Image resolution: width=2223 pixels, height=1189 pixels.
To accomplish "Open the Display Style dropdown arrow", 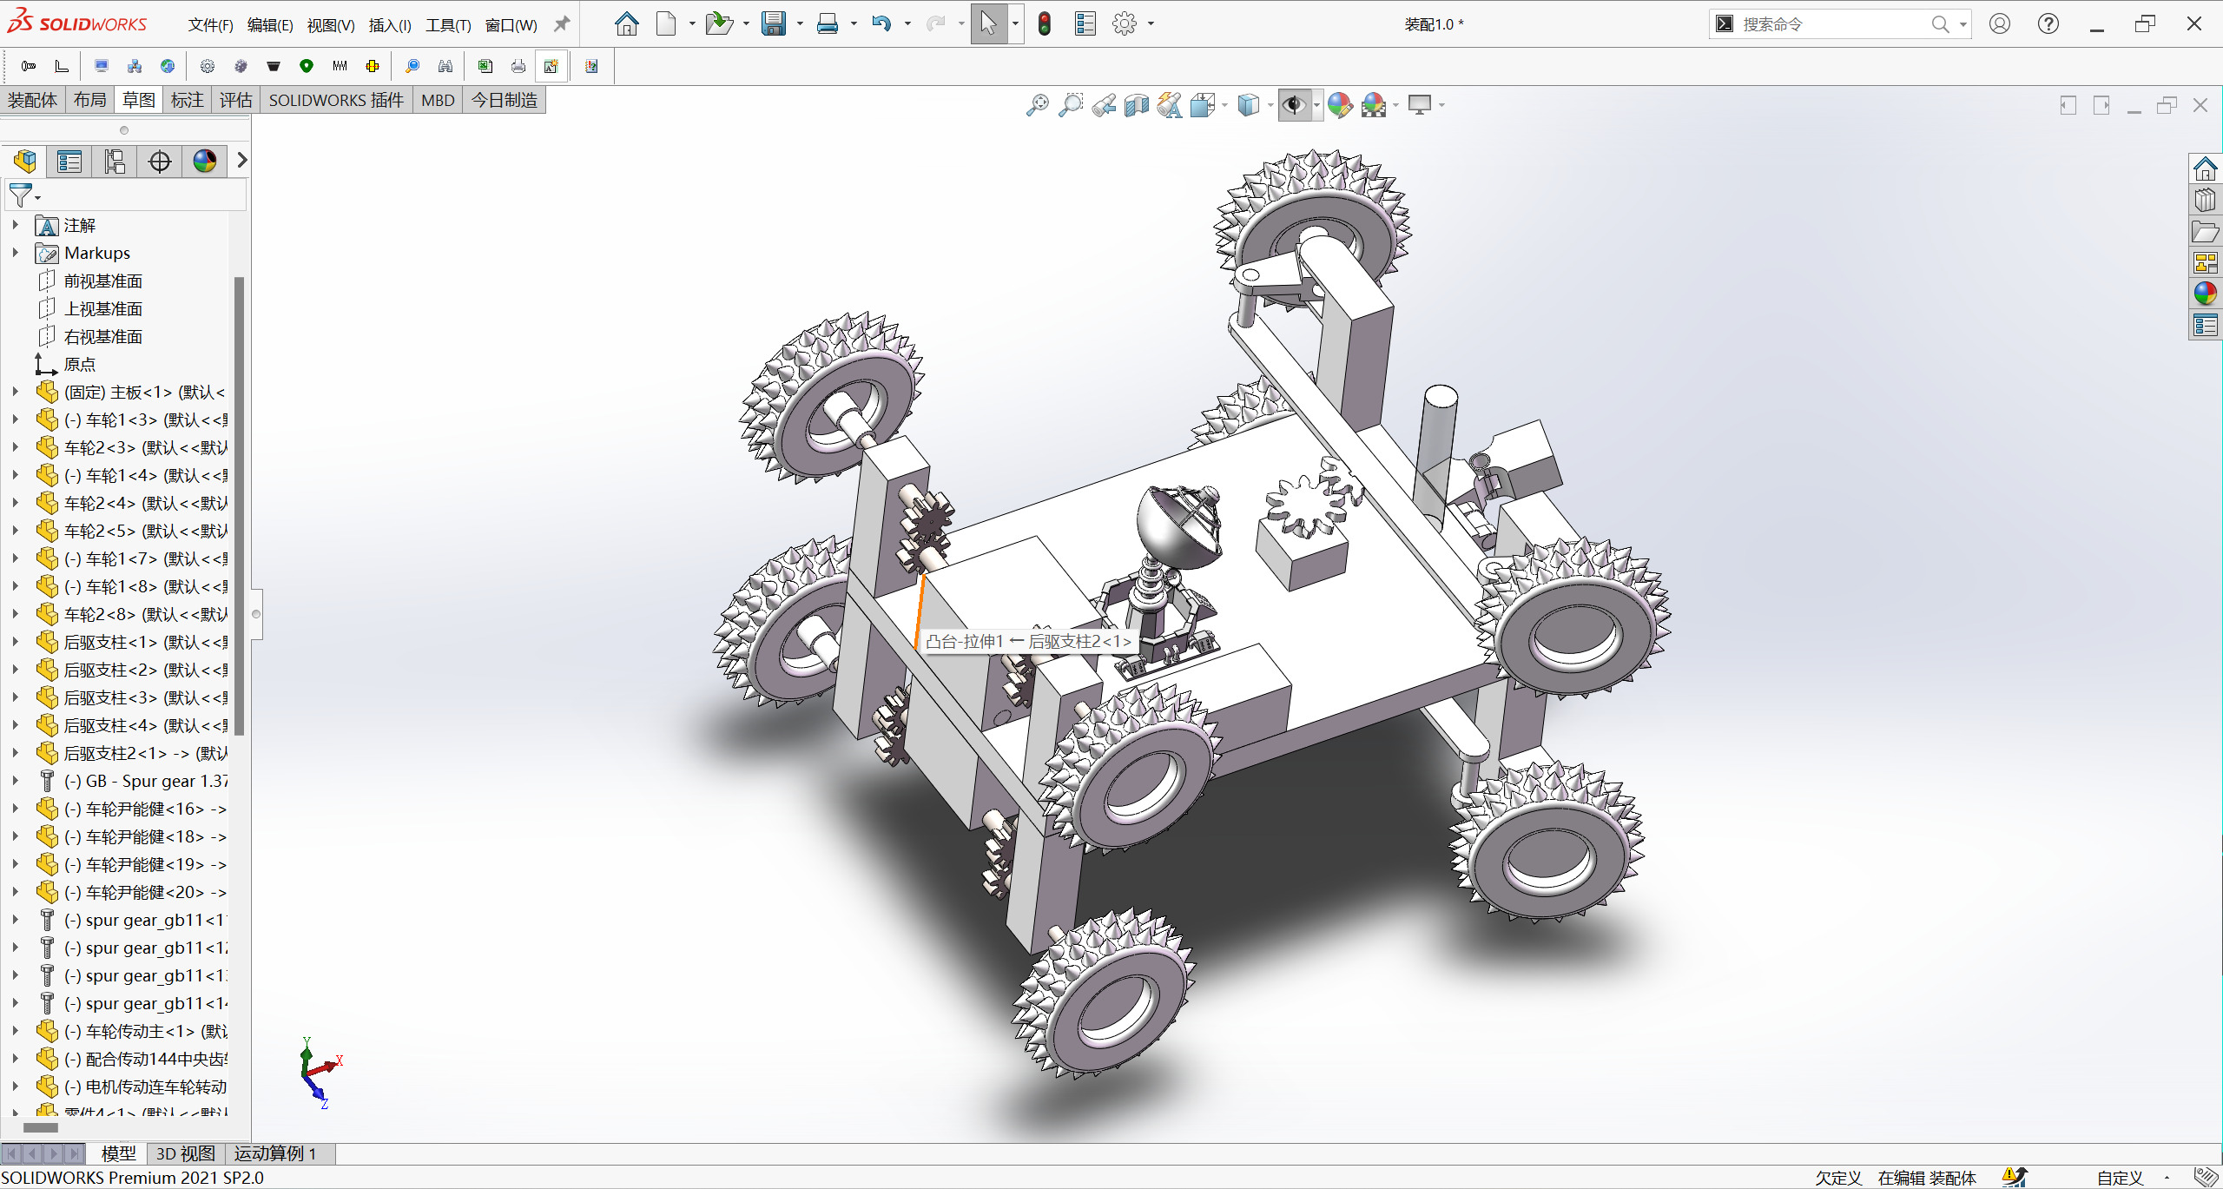I will point(1270,105).
